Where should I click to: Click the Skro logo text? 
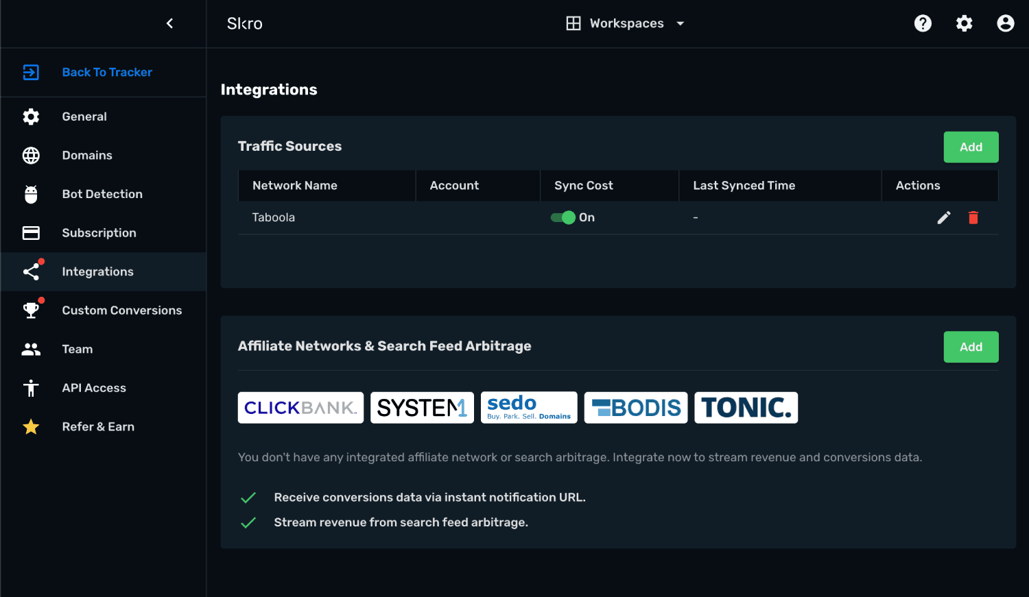[x=245, y=23]
